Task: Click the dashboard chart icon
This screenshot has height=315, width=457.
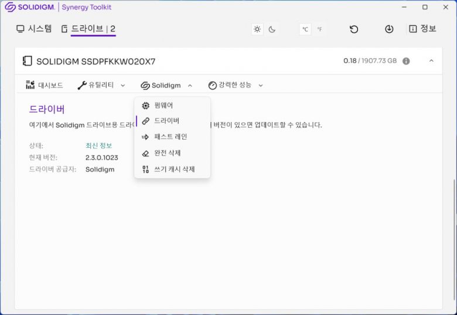Action: (x=30, y=85)
